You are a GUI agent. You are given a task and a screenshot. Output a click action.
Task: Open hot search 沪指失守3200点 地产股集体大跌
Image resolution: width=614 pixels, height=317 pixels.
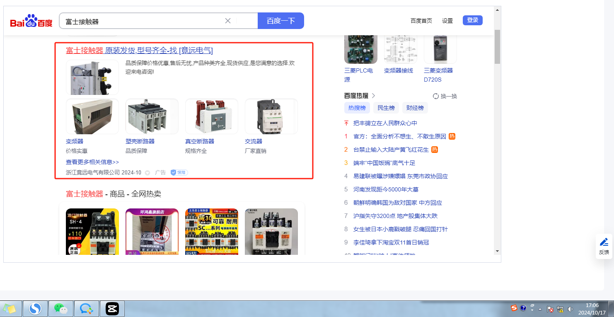pyautogui.click(x=395, y=216)
